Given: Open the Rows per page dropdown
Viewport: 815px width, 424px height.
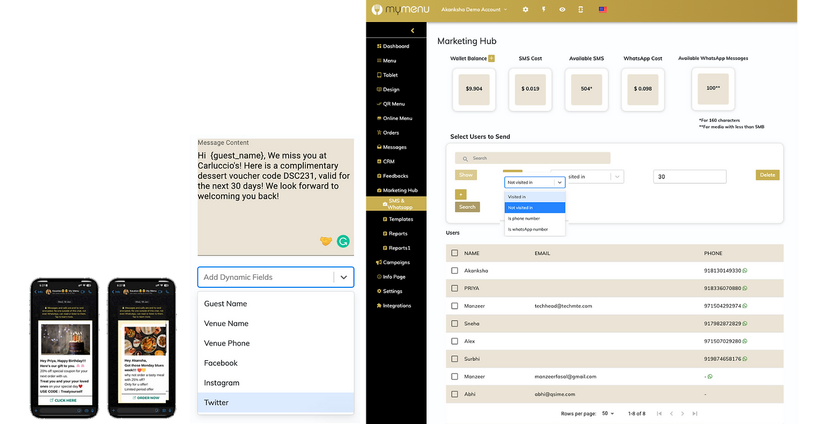Looking at the screenshot, I should coord(608,414).
